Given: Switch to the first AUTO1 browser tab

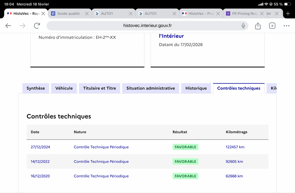Looking at the screenshot, I should tap(109, 14).
